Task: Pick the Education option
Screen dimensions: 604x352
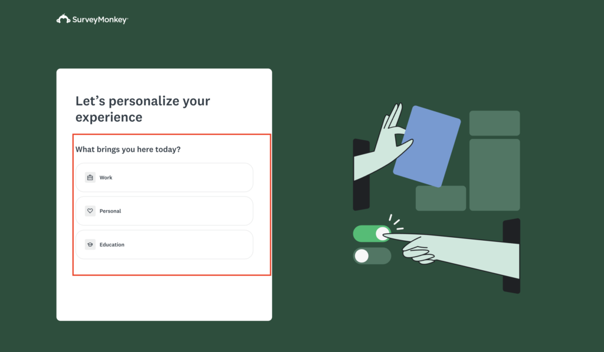Action: pyautogui.click(x=164, y=244)
